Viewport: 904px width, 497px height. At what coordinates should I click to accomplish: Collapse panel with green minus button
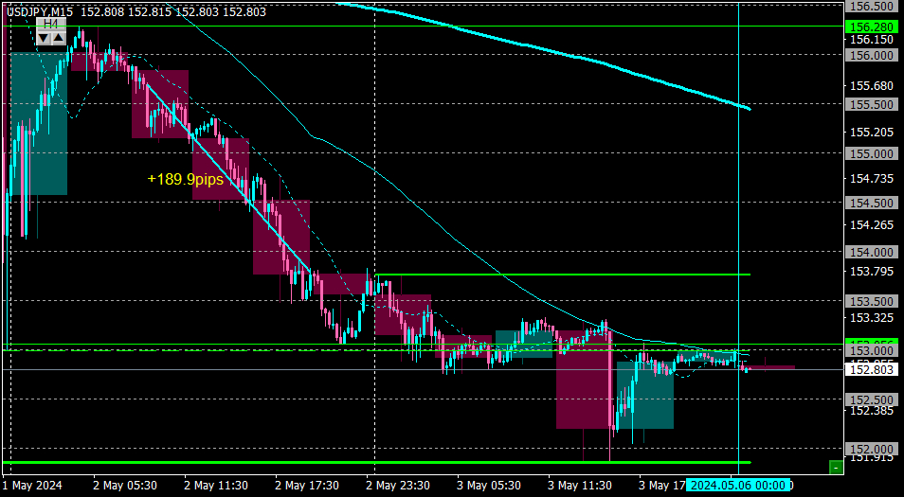point(836,467)
